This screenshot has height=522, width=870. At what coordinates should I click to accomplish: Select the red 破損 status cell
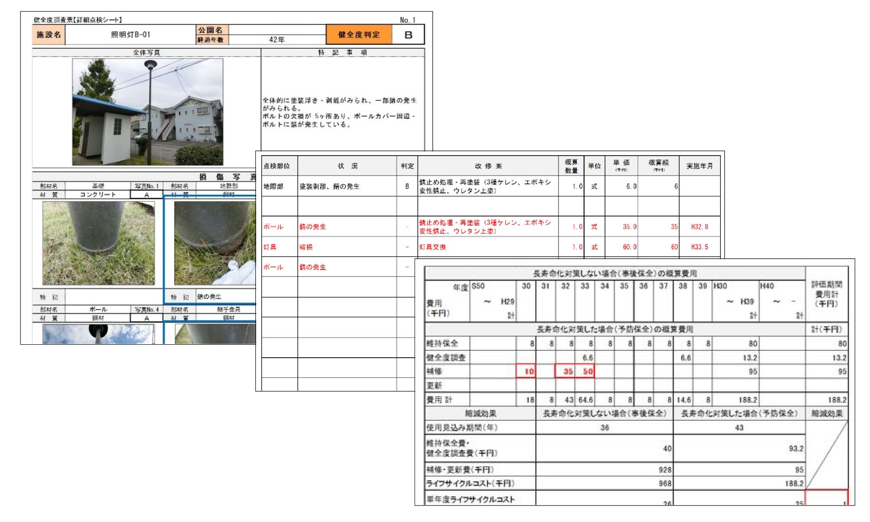(x=347, y=247)
